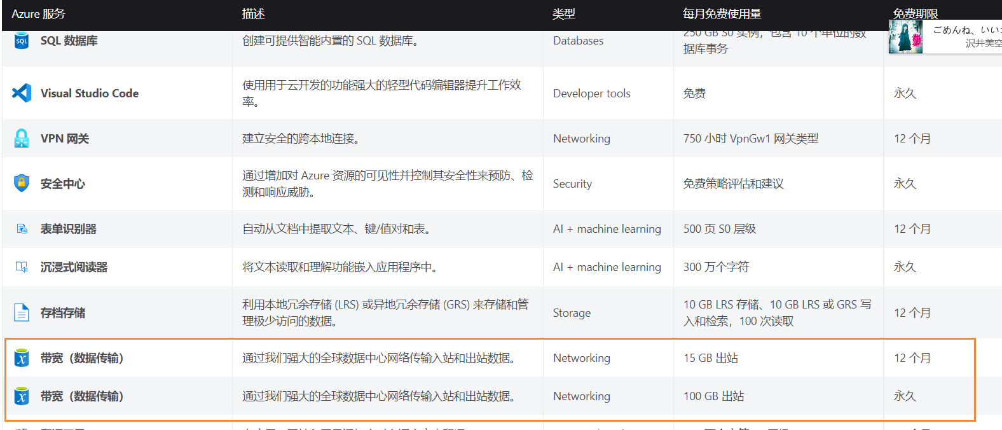Click 永久 in the 100 GB 出站 row
Screen dimensions: 1002x430
[905, 396]
